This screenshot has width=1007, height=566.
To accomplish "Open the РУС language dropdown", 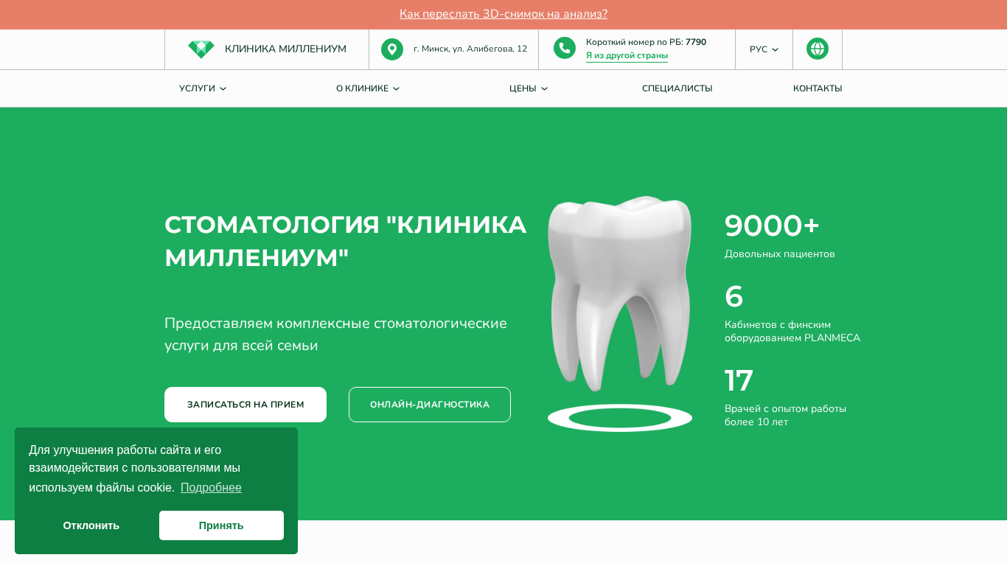I will [x=764, y=49].
